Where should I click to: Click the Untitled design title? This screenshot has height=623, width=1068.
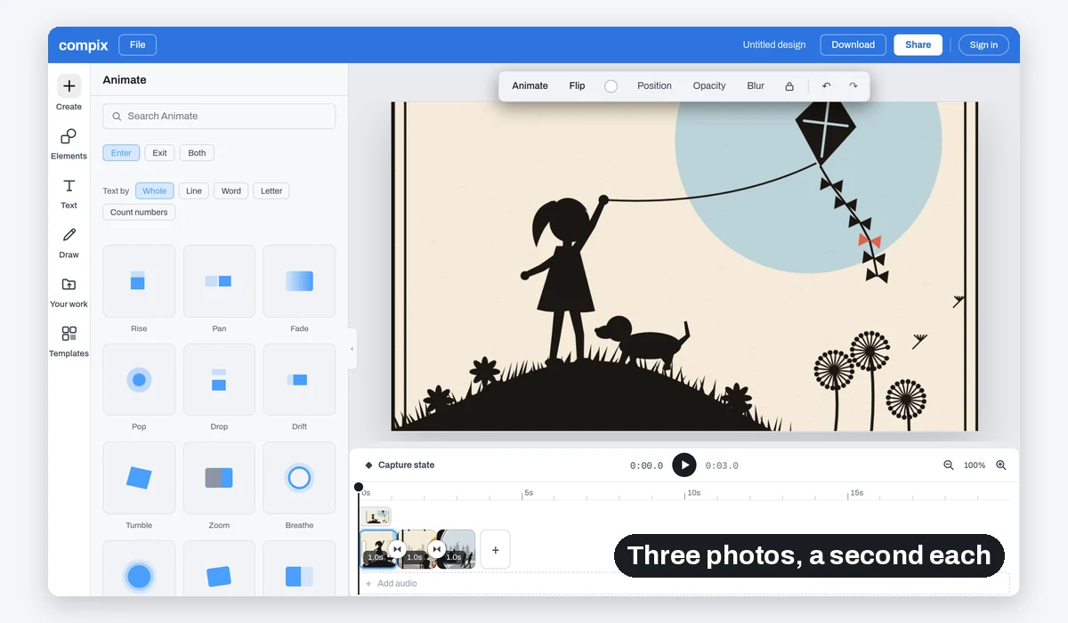(x=774, y=44)
